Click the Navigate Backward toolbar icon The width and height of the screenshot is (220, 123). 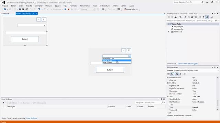click(5, 9)
